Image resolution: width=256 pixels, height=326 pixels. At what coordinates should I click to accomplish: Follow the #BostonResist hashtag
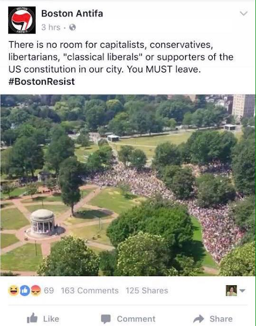[42, 81]
